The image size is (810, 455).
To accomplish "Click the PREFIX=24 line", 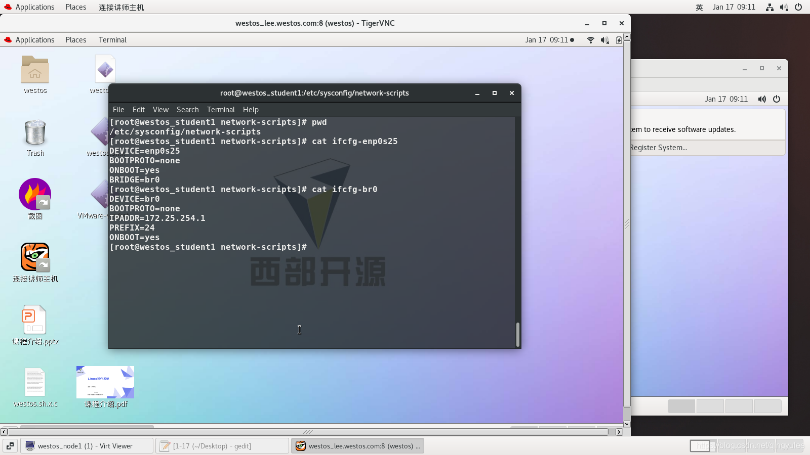I will 132,228.
